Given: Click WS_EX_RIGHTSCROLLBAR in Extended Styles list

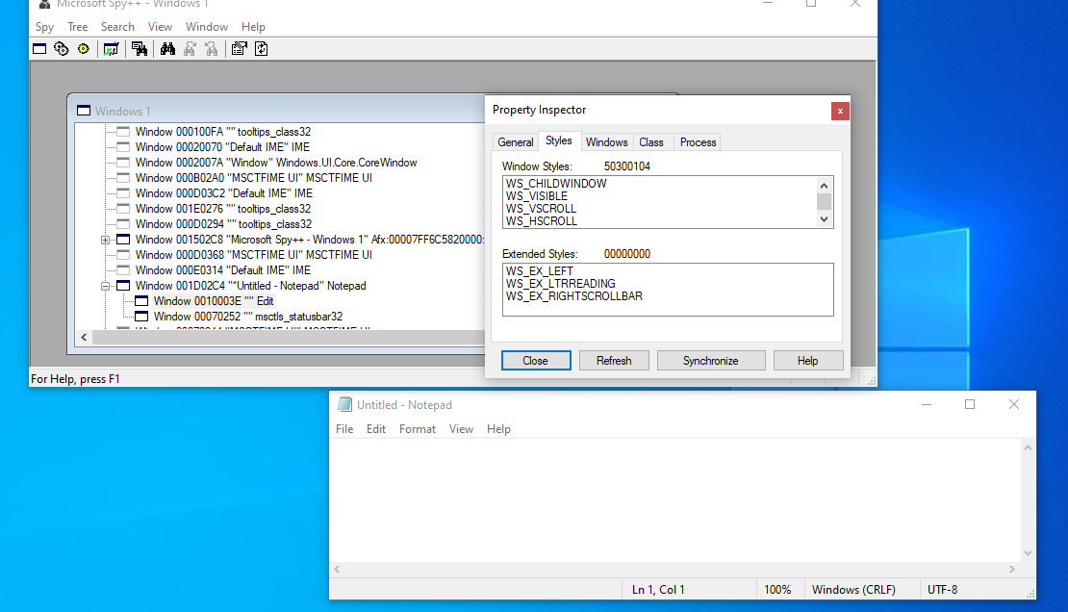Looking at the screenshot, I should (x=573, y=296).
